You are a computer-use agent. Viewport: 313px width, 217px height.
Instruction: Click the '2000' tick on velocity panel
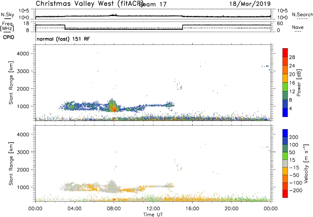[23, 170]
